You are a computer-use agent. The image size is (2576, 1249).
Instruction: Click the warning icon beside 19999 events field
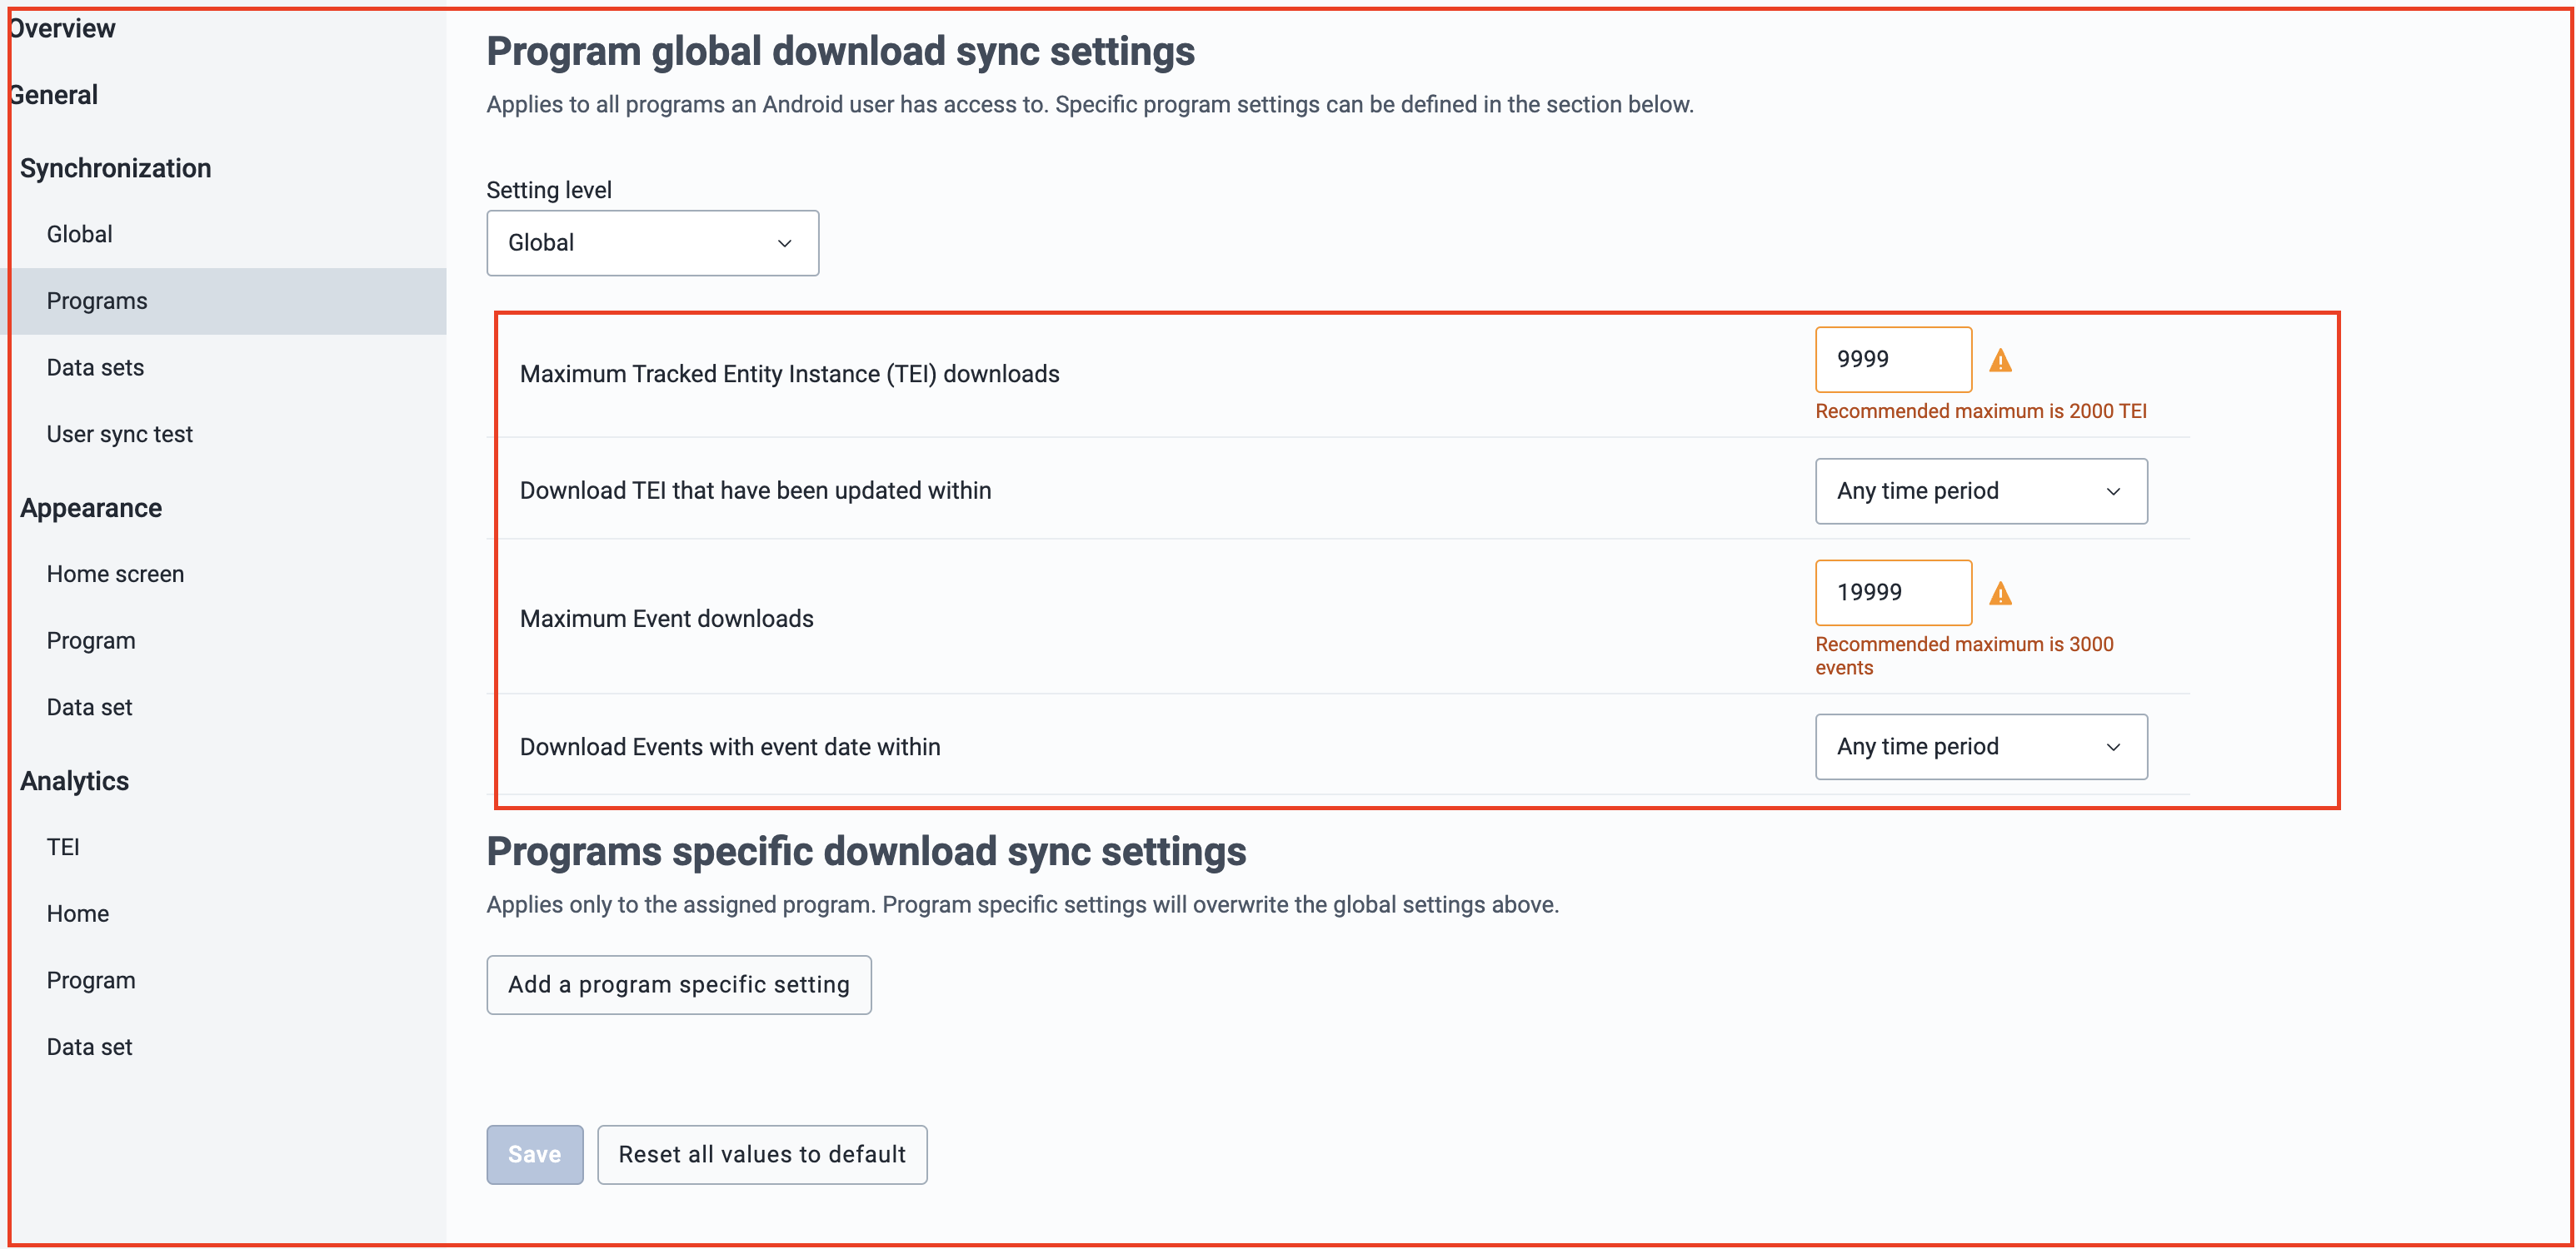coord(2000,594)
